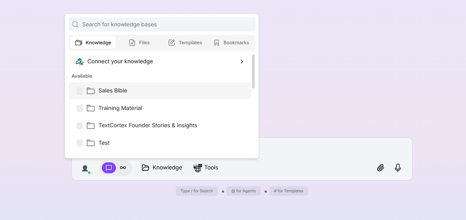Screen dimensions: 466x220
Task: Select the chat bubble mode icon
Action: (108, 168)
